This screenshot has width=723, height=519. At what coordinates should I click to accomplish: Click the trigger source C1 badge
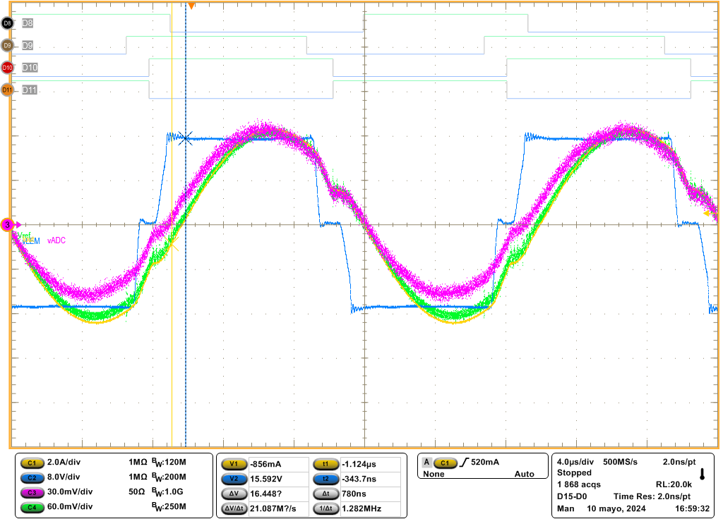pyautogui.click(x=445, y=463)
